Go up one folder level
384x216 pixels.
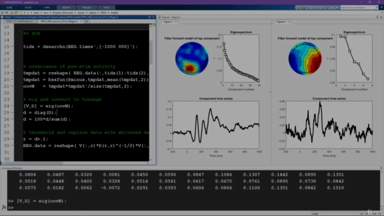point(11,13)
